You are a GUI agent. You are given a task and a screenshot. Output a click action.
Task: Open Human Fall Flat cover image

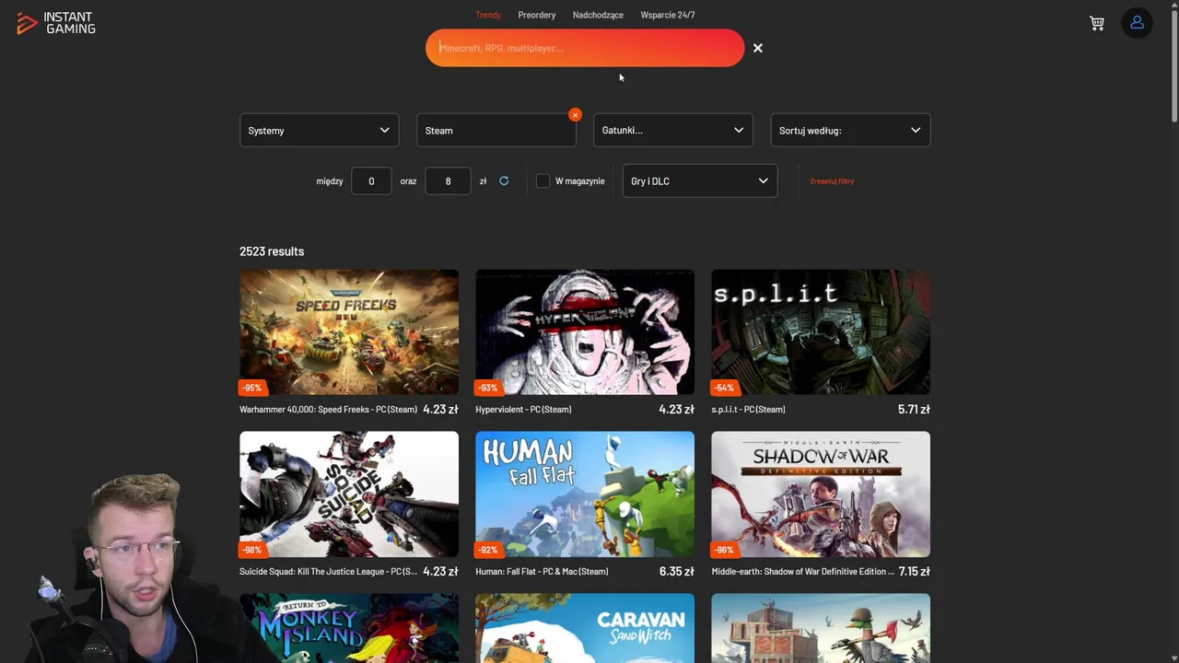(x=585, y=494)
